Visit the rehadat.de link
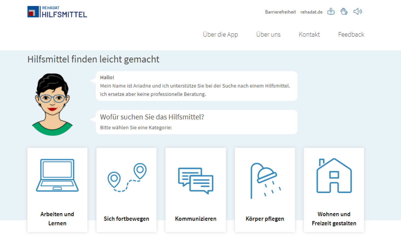The width and height of the screenshot is (401, 247). tap(311, 12)
